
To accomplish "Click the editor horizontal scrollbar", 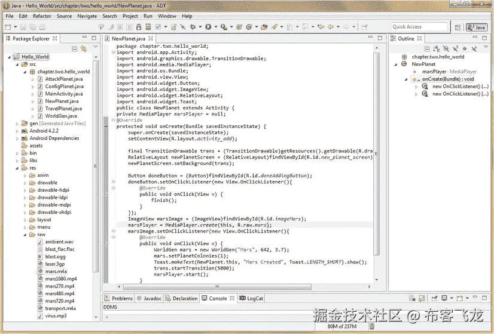I will coord(217,287).
